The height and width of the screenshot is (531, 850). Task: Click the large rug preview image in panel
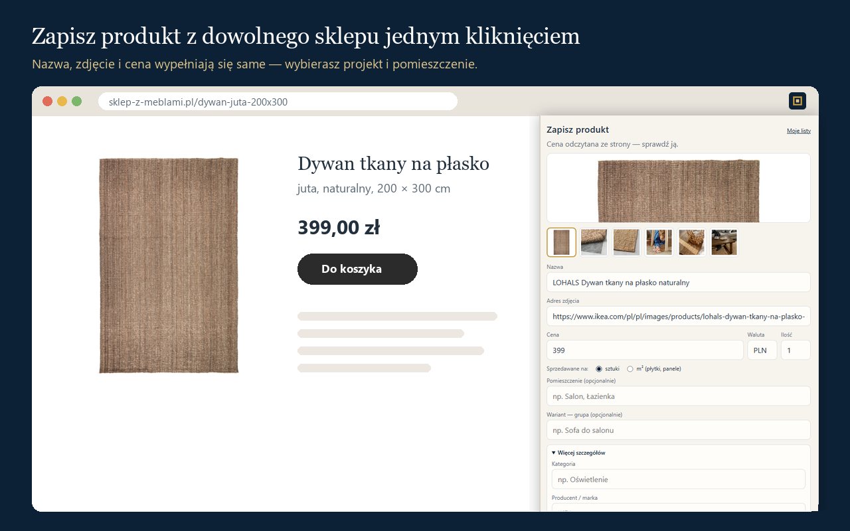coord(678,188)
